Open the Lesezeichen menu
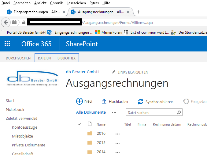 pyautogui.click(x=76, y=3)
